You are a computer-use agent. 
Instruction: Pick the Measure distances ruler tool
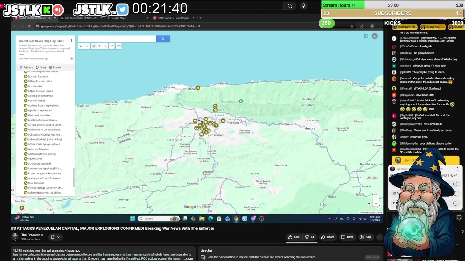pos(118,46)
